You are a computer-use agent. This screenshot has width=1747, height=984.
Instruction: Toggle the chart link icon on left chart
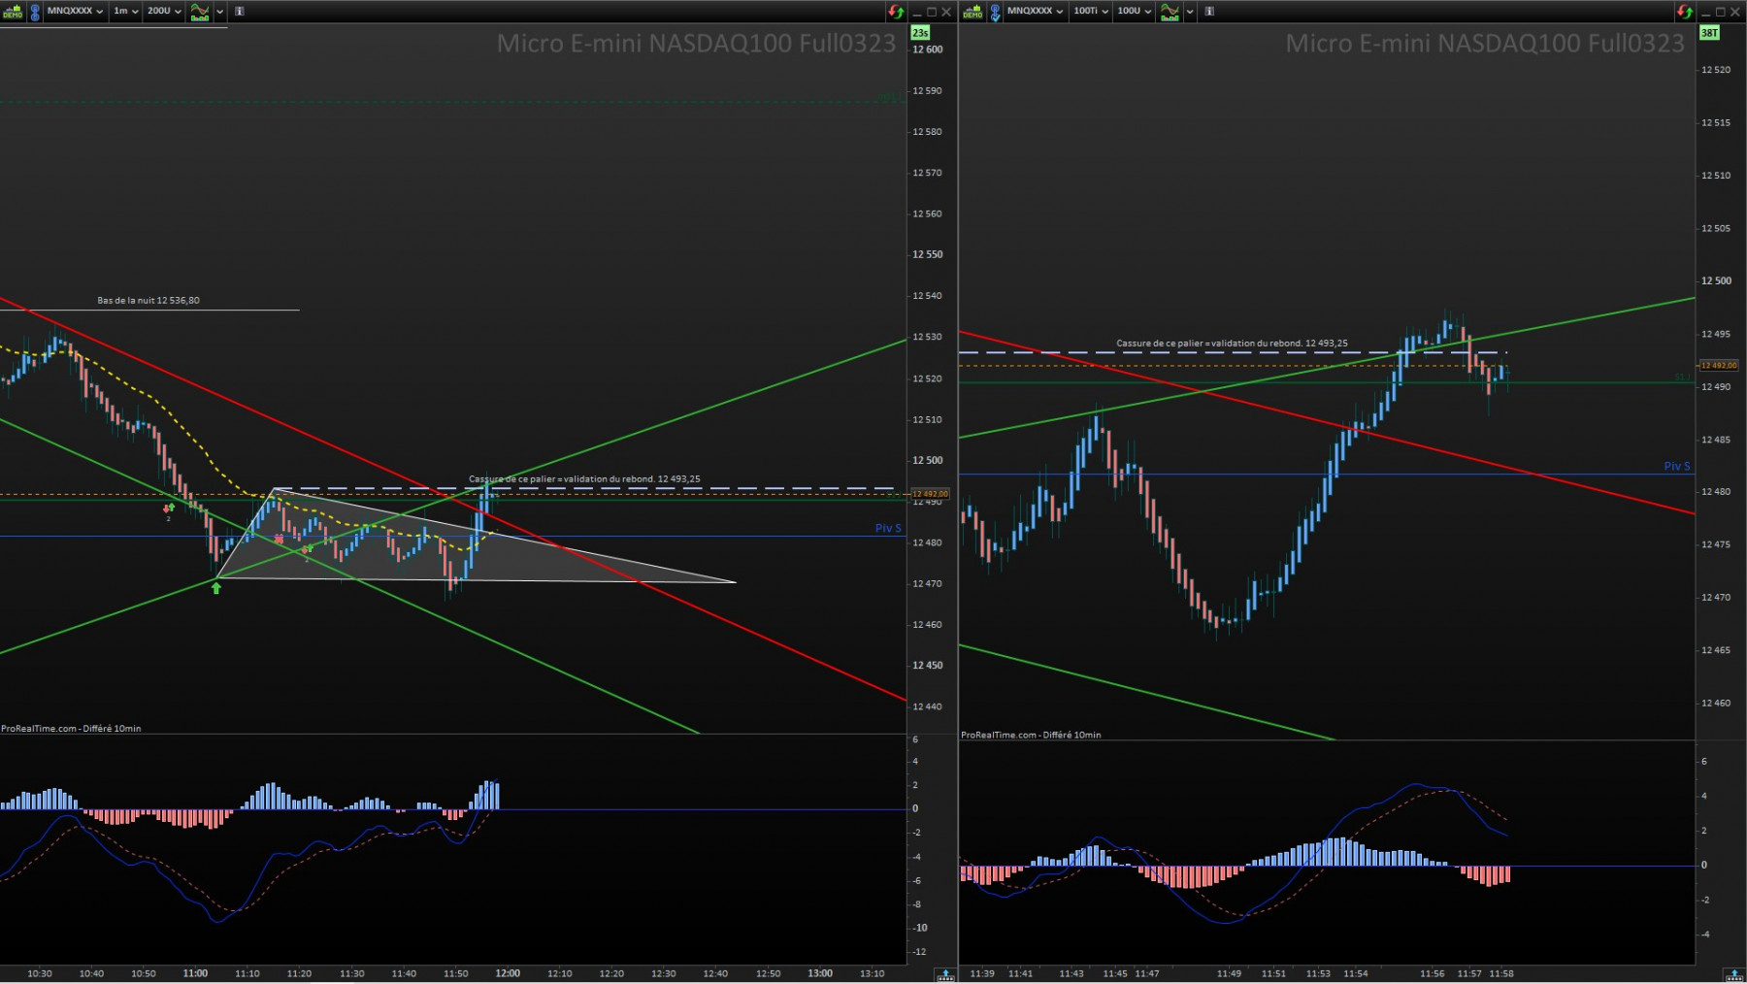coord(35,12)
